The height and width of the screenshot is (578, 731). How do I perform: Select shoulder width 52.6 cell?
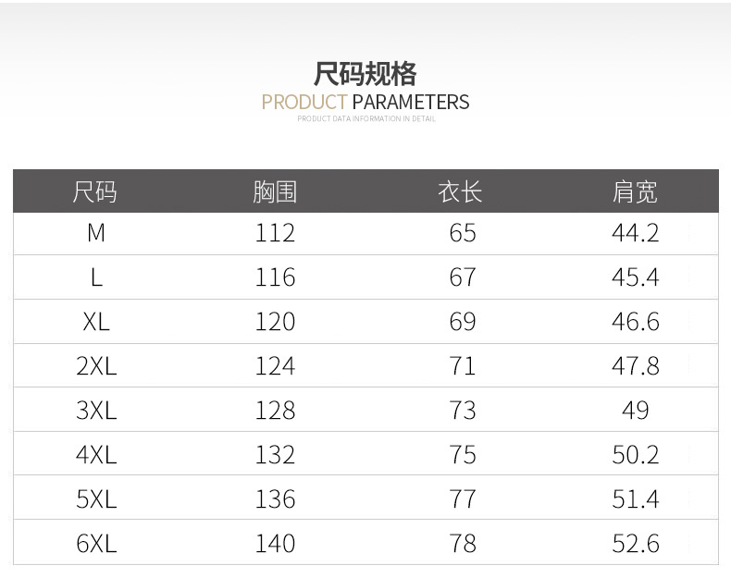pyautogui.click(x=635, y=544)
